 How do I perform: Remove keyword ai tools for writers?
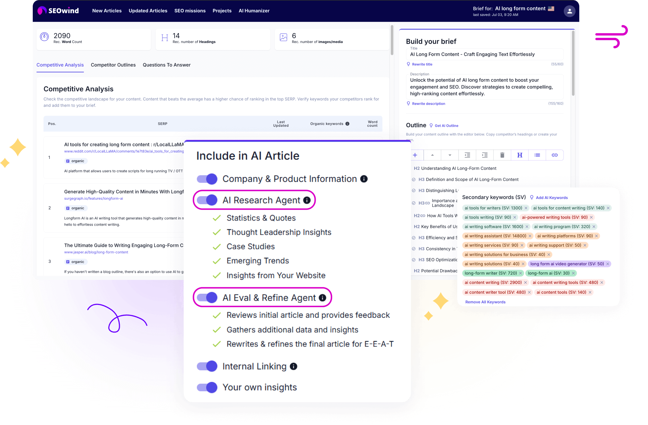tap(526, 208)
